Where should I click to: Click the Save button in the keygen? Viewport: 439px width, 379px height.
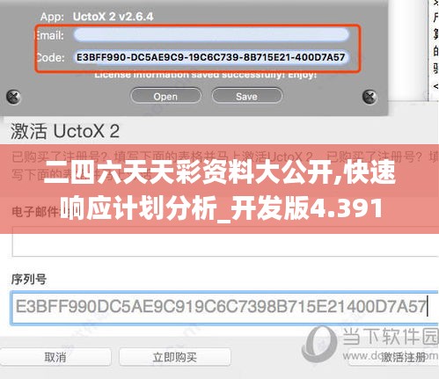[246, 96]
